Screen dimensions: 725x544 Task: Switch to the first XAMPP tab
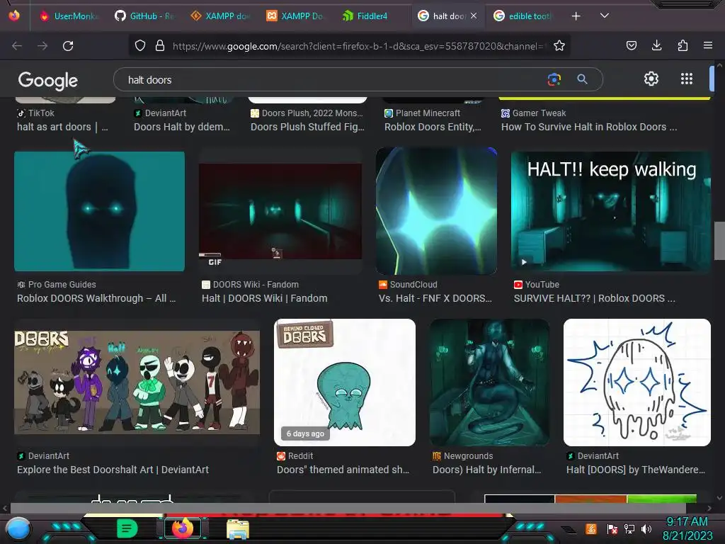(220, 16)
